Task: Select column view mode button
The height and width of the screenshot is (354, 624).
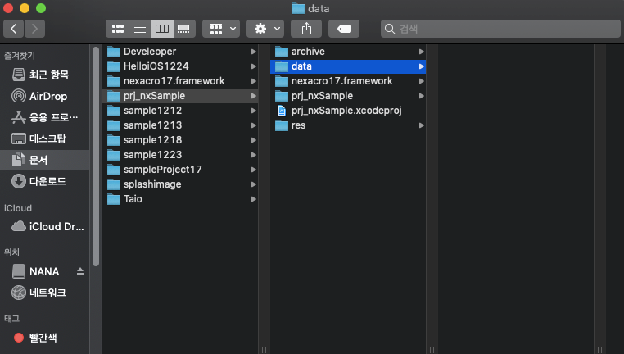Action: coord(161,29)
